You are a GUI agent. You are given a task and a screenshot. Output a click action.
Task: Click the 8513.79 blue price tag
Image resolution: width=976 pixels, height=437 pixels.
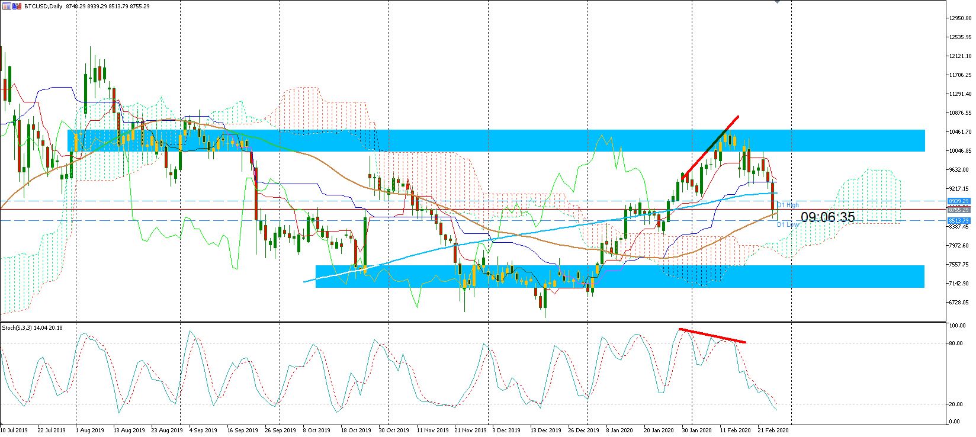point(958,221)
